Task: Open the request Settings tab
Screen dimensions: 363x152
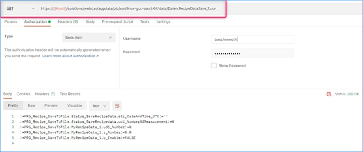Action: pos(163,22)
